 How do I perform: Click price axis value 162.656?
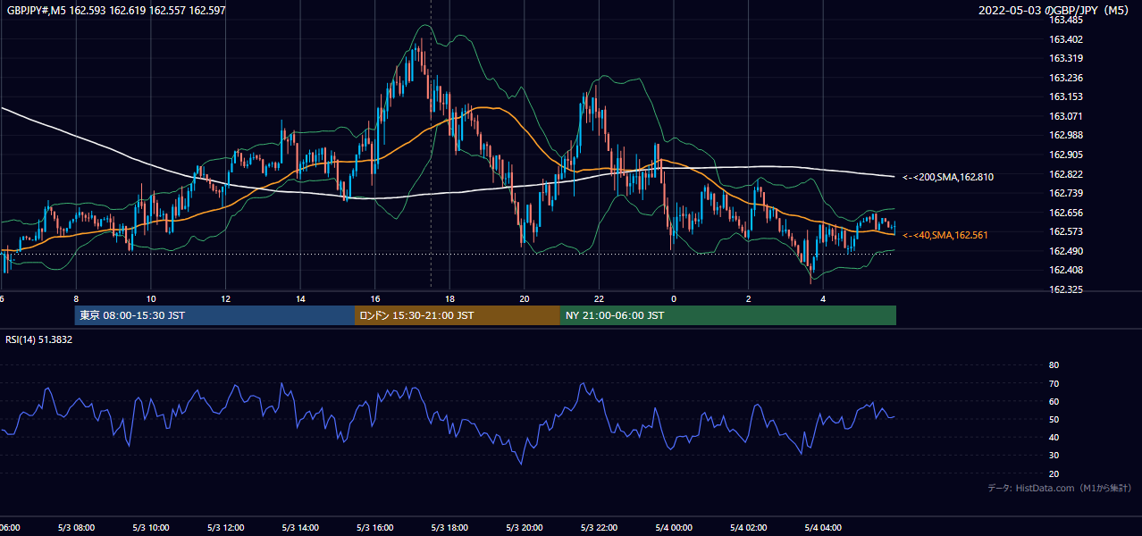(x=1066, y=213)
